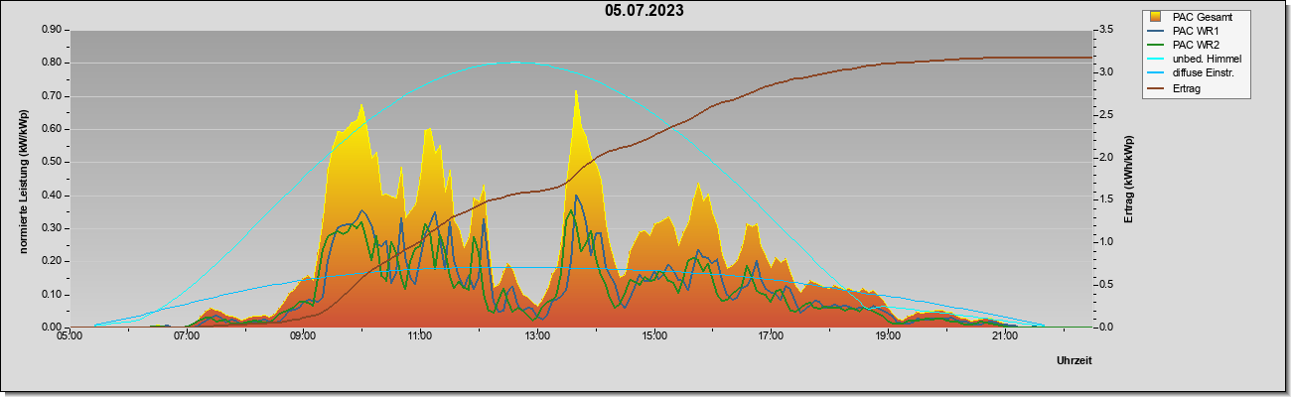Click the chart title 05.07.2023

[x=645, y=11]
